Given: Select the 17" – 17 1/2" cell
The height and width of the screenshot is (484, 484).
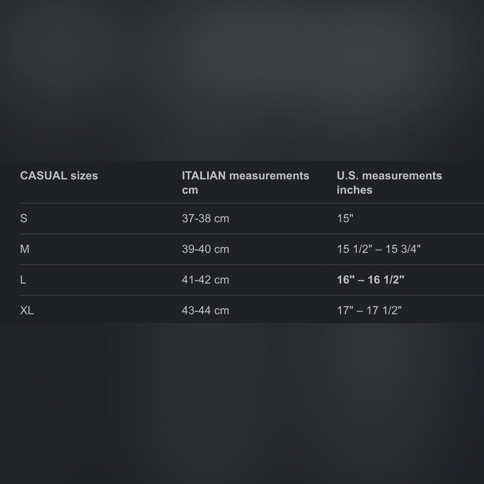Looking at the screenshot, I should 369,310.
